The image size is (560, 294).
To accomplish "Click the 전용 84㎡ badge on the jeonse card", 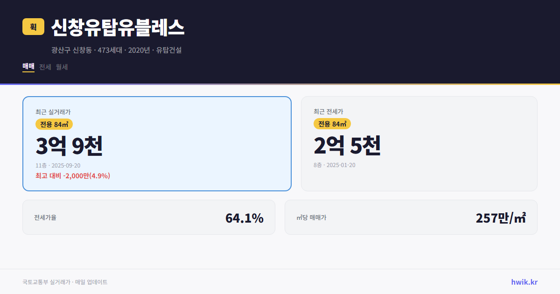I will [x=332, y=124].
